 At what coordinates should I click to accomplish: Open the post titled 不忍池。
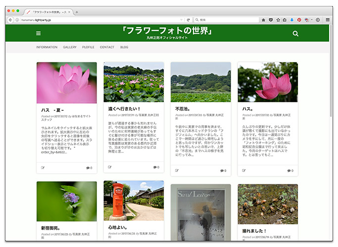click(x=183, y=109)
